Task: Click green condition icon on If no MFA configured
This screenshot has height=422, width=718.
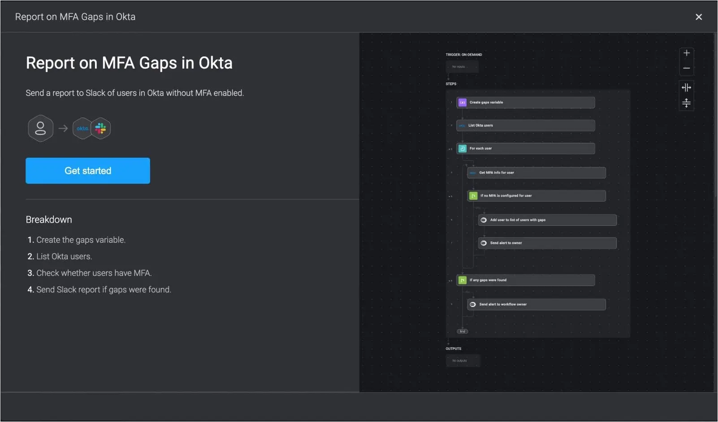Action: click(473, 196)
